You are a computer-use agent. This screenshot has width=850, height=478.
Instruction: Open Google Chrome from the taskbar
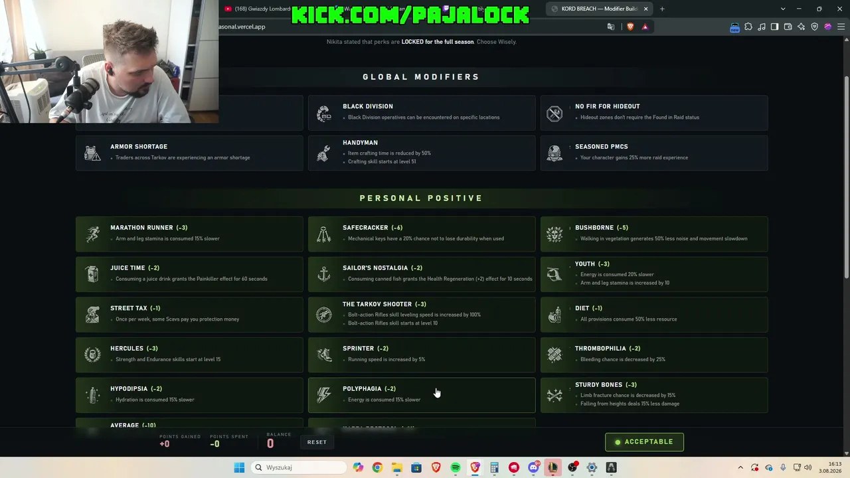pos(377,467)
